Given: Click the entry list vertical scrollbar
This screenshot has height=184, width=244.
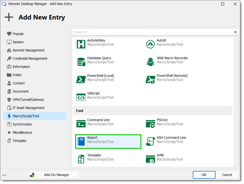Looking at the screenshot, I should [236, 102].
